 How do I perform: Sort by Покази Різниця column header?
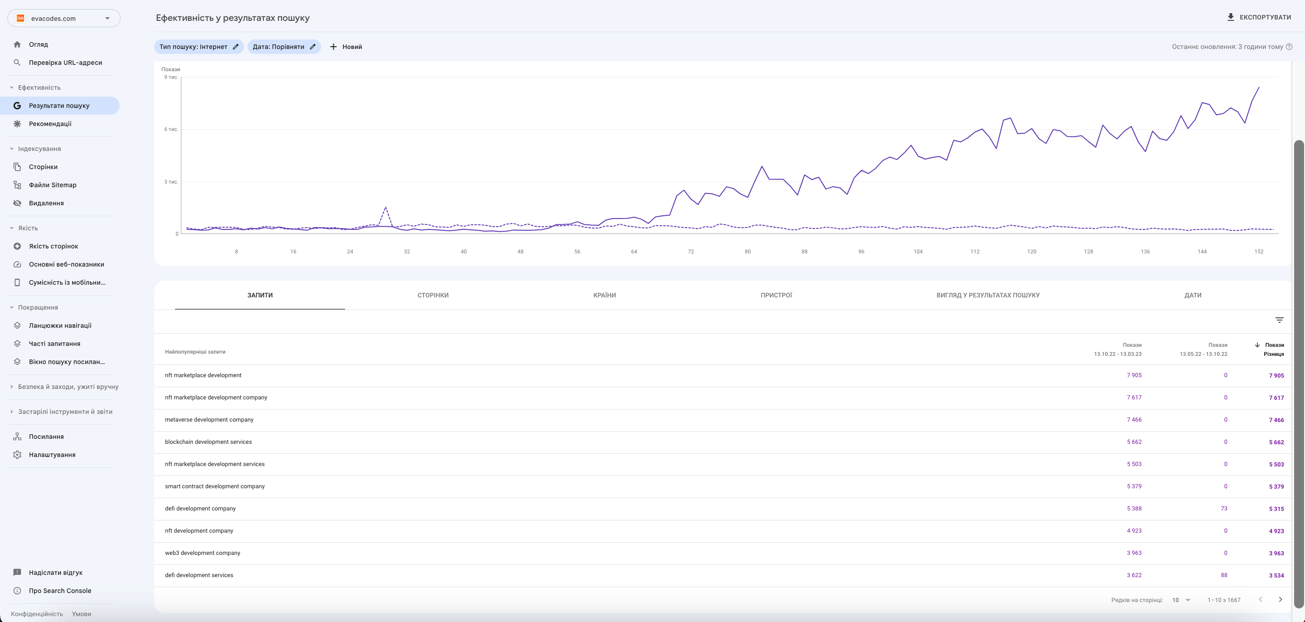[x=1269, y=350]
